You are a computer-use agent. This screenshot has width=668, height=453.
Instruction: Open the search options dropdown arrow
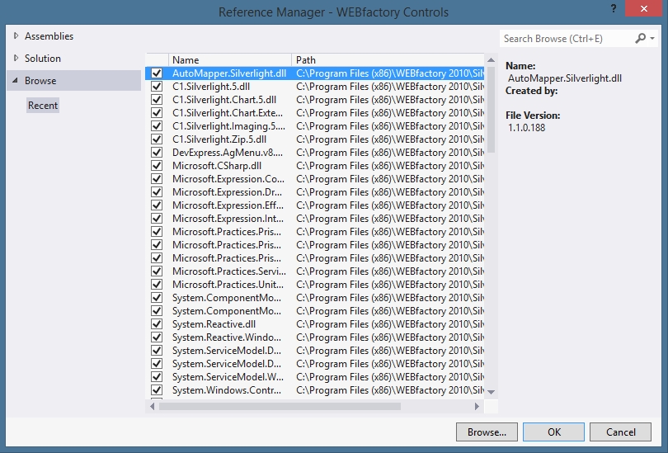pos(652,39)
